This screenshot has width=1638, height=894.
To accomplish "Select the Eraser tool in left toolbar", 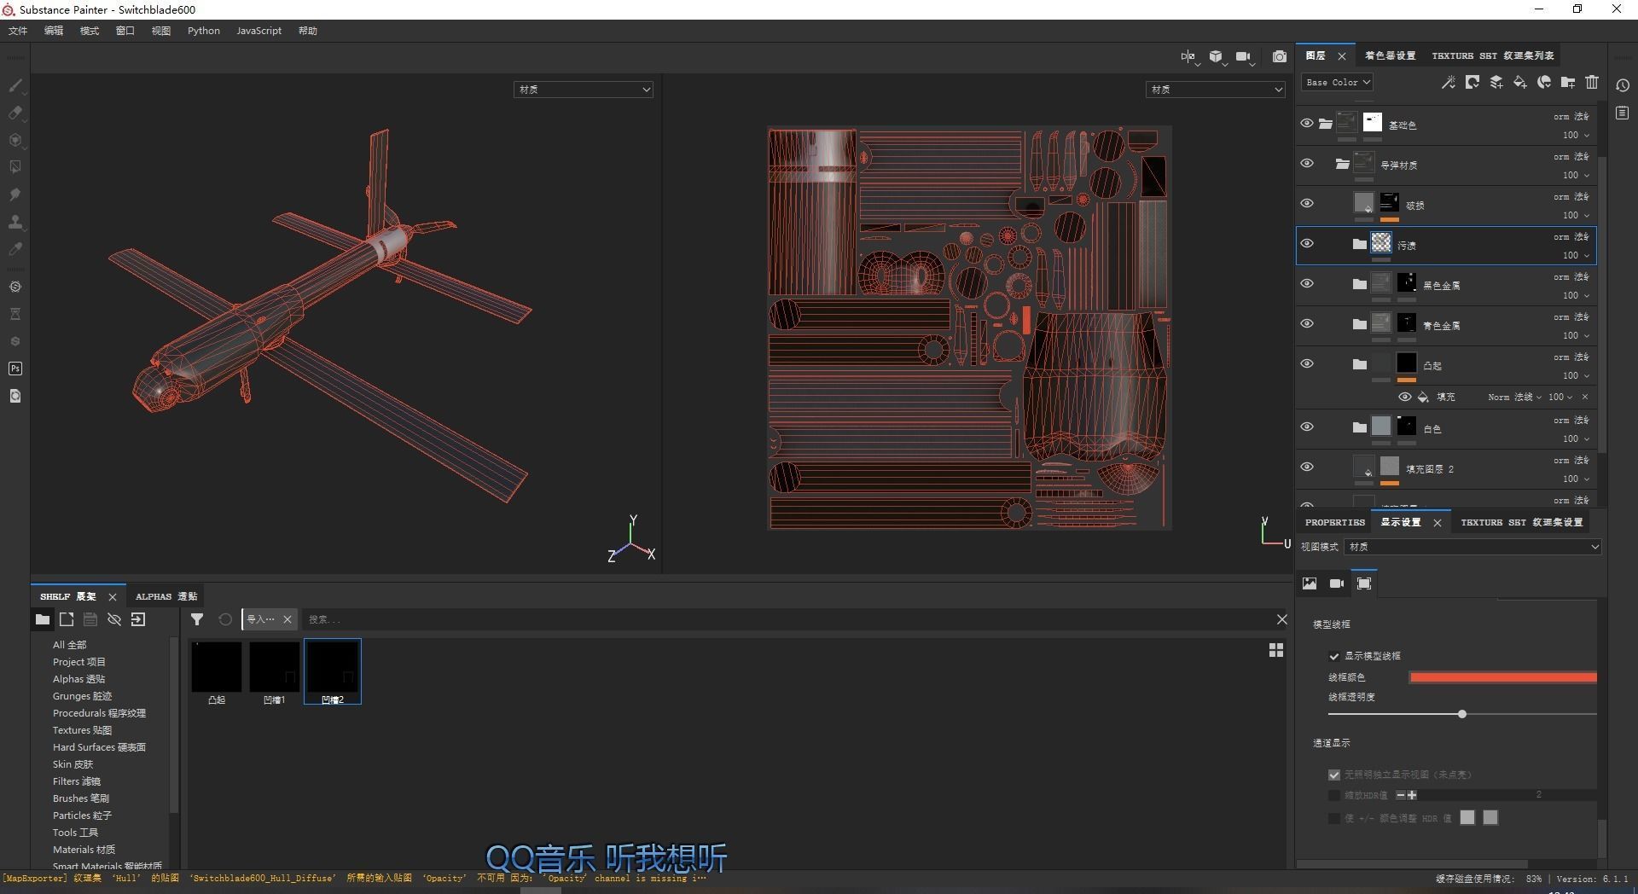I will click(15, 113).
